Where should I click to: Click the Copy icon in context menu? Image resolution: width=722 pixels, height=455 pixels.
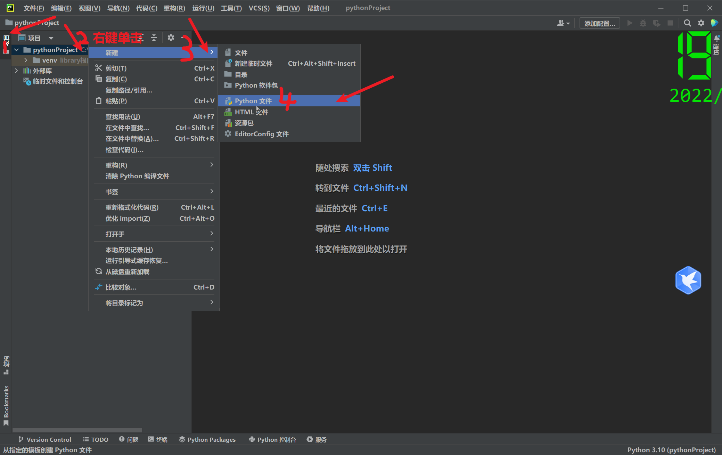[99, 79]
